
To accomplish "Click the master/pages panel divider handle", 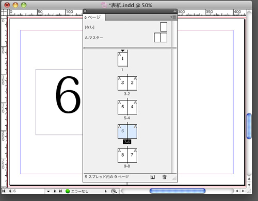I will point(130,48).
